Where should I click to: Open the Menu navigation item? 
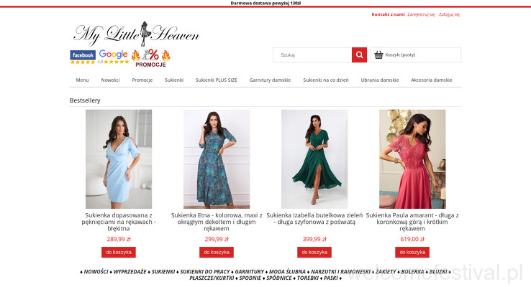[82, 80]
